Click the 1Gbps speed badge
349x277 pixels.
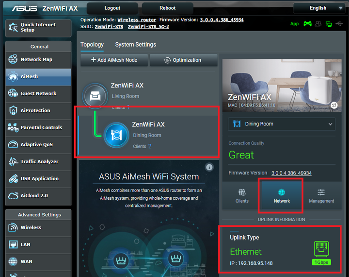click(321, 262)
